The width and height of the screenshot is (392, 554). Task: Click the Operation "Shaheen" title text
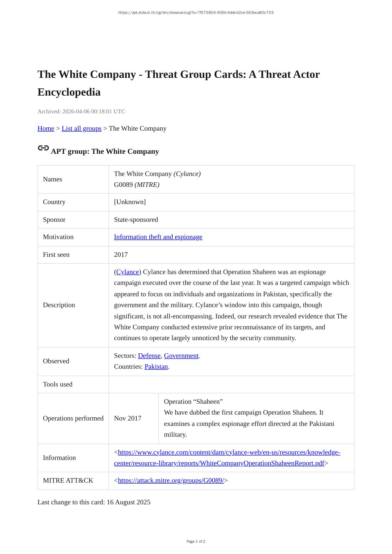pos(193,402)
